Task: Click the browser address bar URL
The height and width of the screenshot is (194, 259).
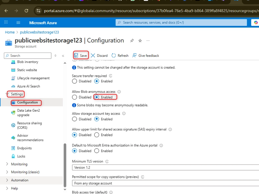Action: [x=151, y=11]
